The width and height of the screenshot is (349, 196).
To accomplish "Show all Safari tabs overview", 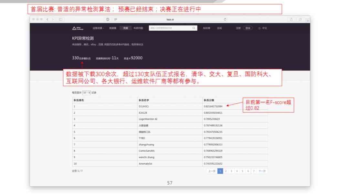I will pyautogui.click(x=300, y=19).
